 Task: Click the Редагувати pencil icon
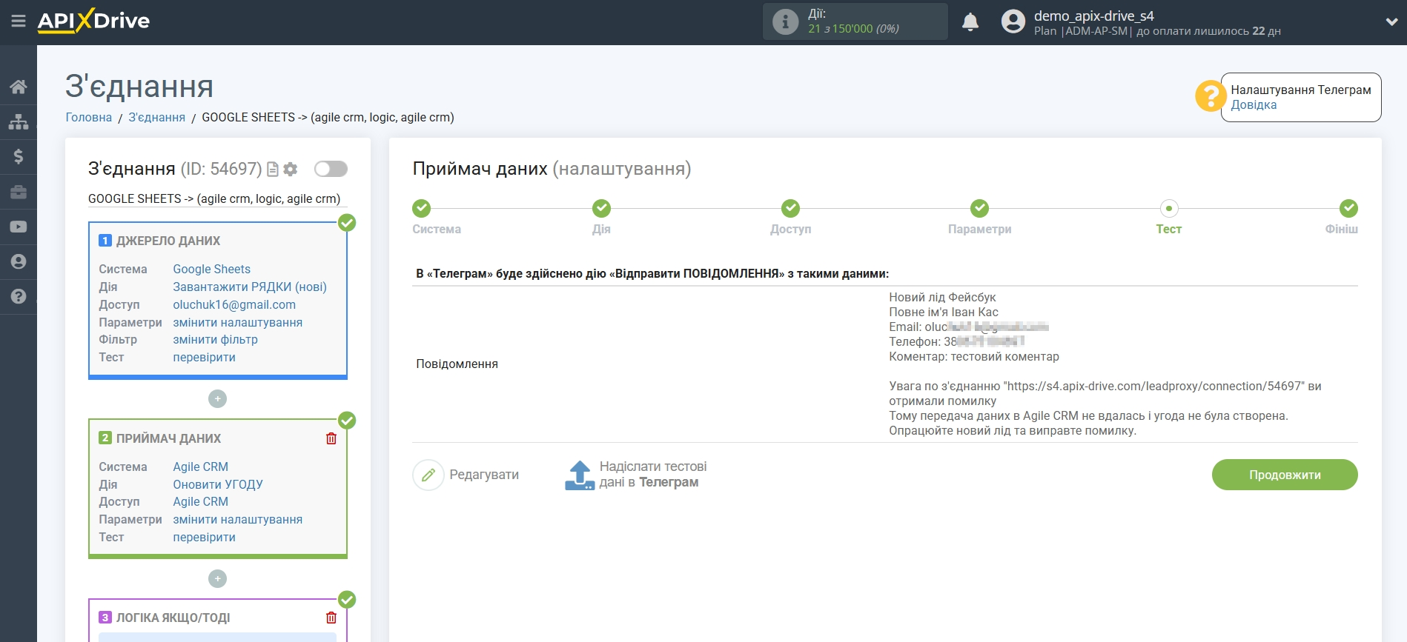pos(428,475)
